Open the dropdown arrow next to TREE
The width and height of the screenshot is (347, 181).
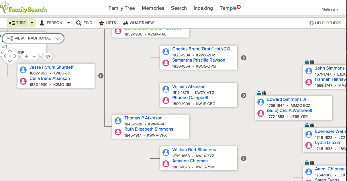point(32,23)
